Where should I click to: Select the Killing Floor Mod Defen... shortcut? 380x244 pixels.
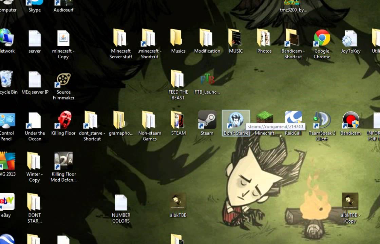pos(63,167)
